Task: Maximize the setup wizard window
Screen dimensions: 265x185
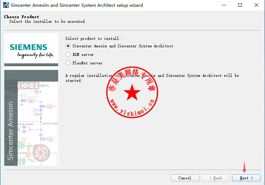Action: [240, 5]
